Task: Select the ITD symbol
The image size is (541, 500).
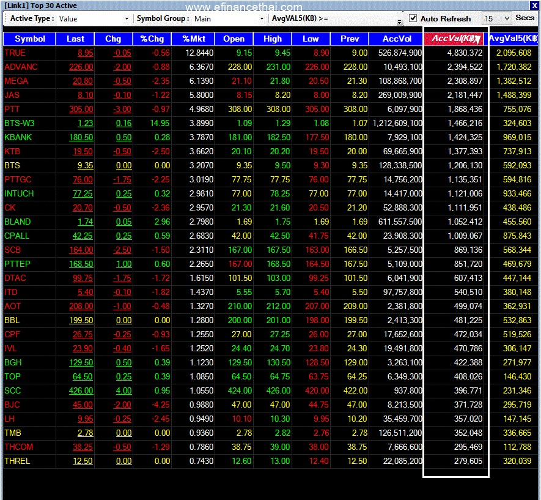Action: coord(10,292)
